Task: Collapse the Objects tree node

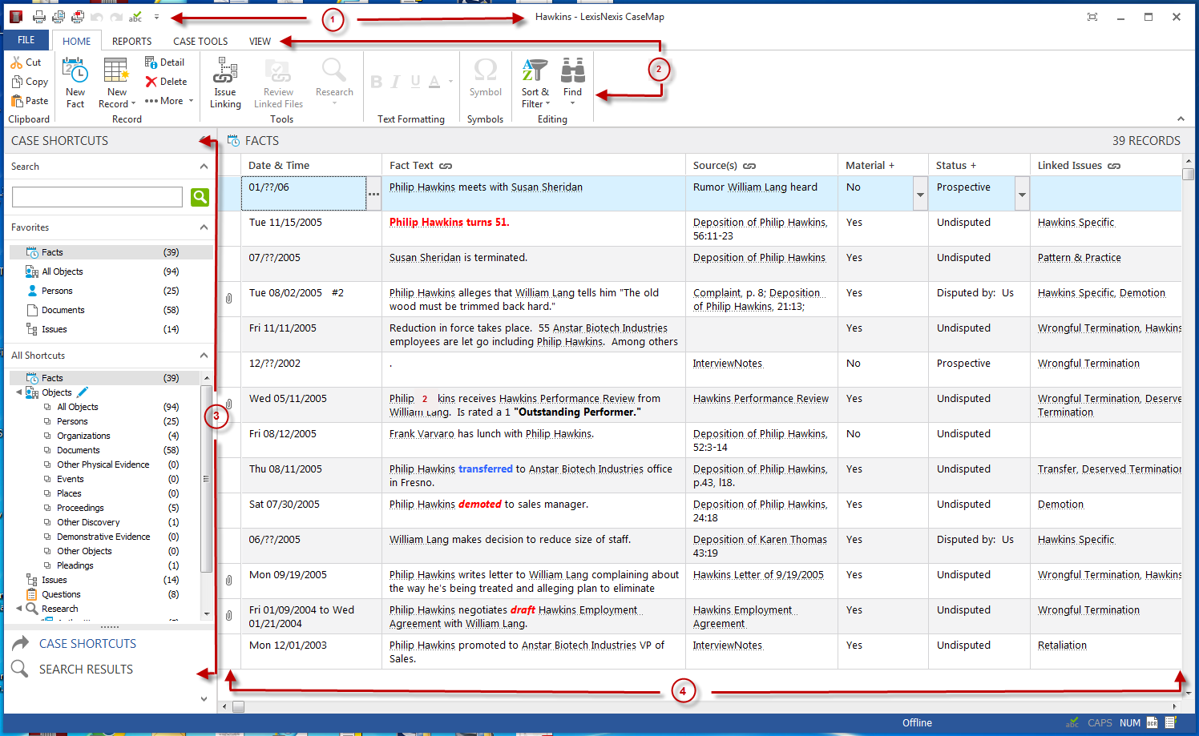Action: (19, 392)
